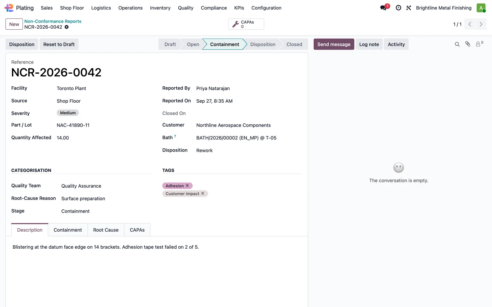Show help tooltip next to Bath
Viewport: 492px width, 307px height.
coord(175,136)
